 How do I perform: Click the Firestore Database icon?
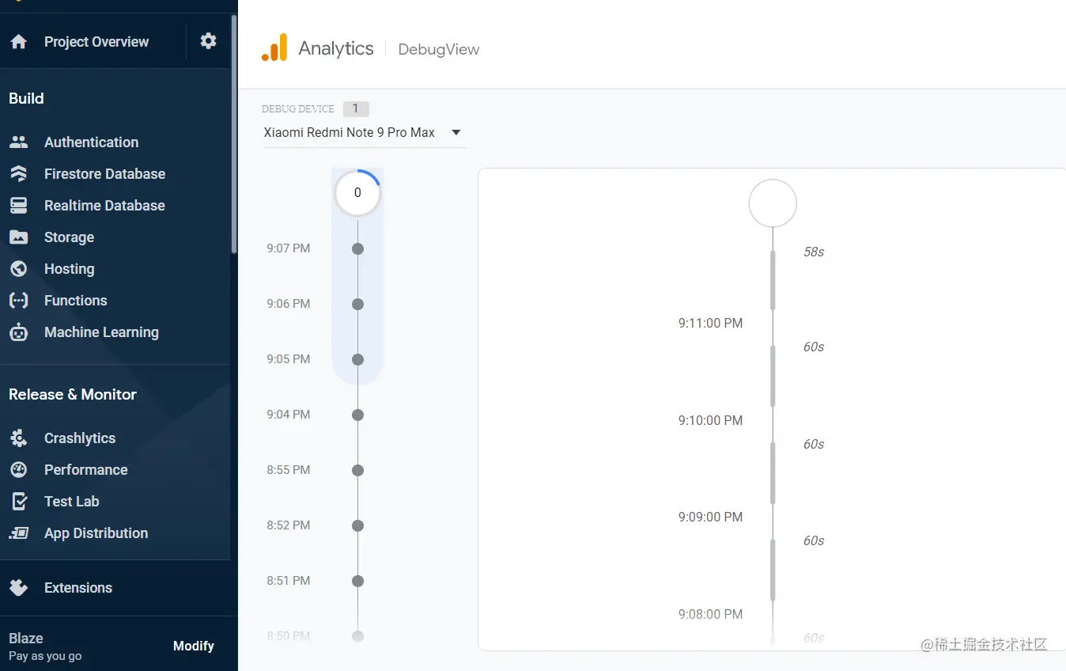(18, 174)
